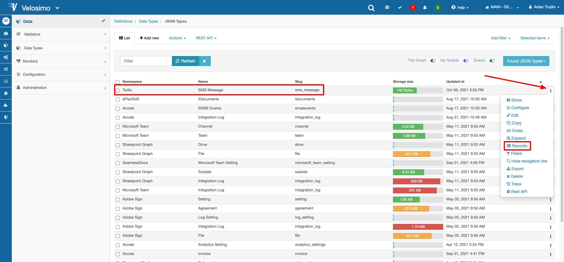Open the checkmark tasks icon in top bar
The height and width of the screenshot is (262, 564).
(x=400, y=7)
